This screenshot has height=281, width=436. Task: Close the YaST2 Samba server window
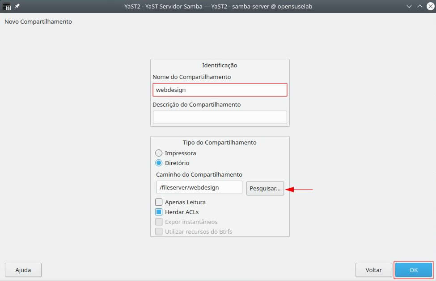click(x=430, y=6)
